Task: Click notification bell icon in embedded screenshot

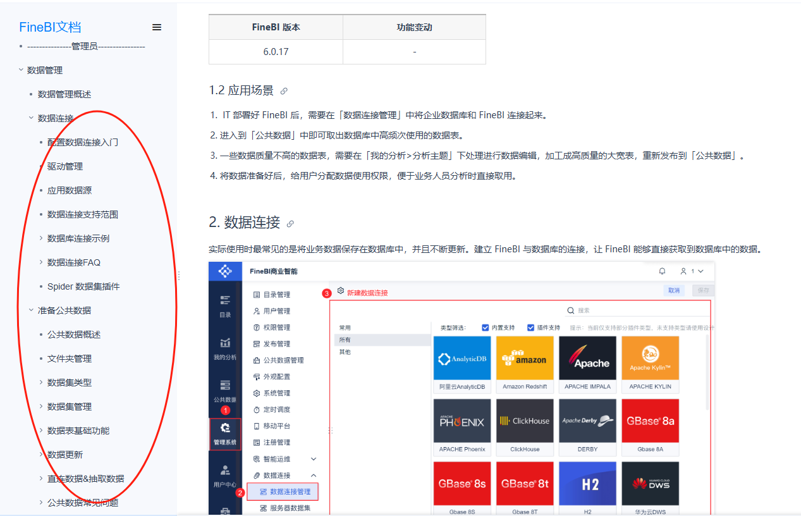Action: click(663, 271)
